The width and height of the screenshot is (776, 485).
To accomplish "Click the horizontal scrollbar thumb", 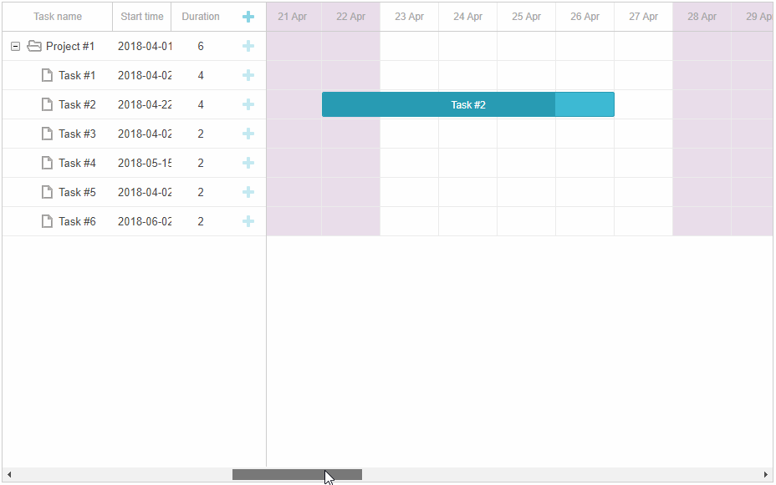I will pos(297,475).
